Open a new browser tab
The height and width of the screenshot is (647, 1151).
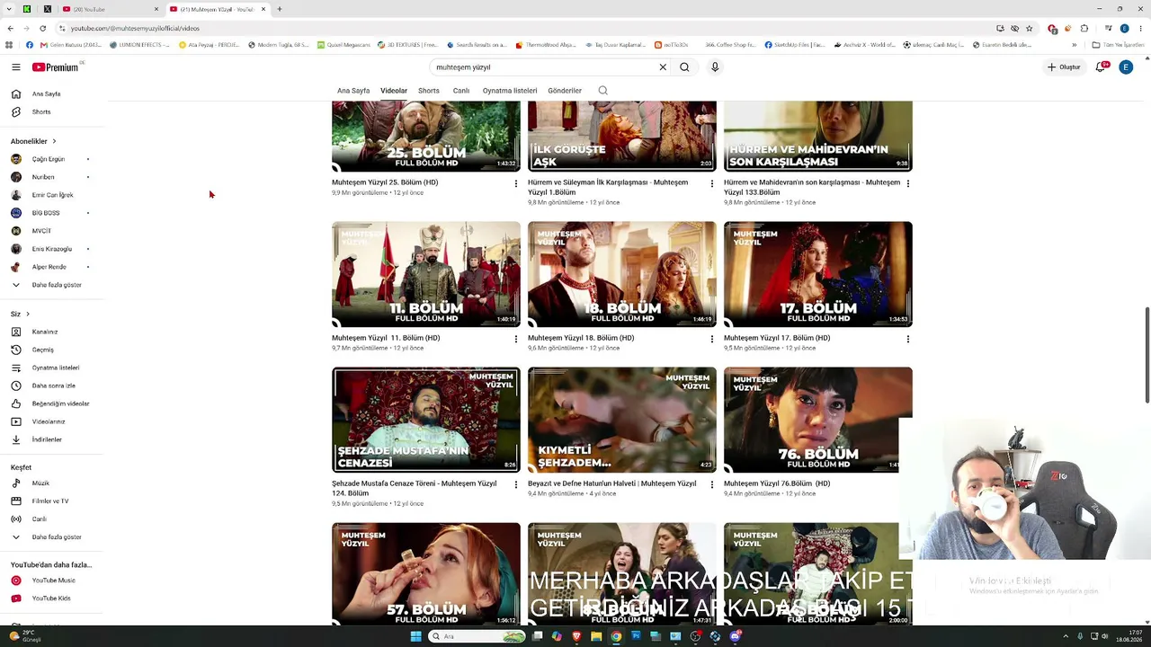point(280,9)
